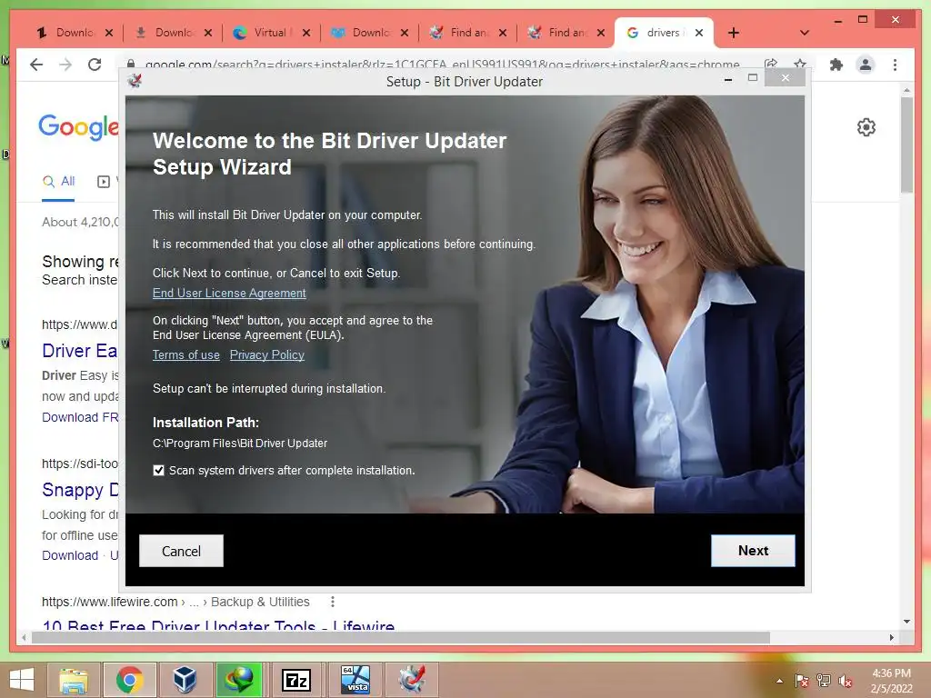Click the Chrome taskbar icon
Viewport: 931px width, 698px height.
click(129, 680)
